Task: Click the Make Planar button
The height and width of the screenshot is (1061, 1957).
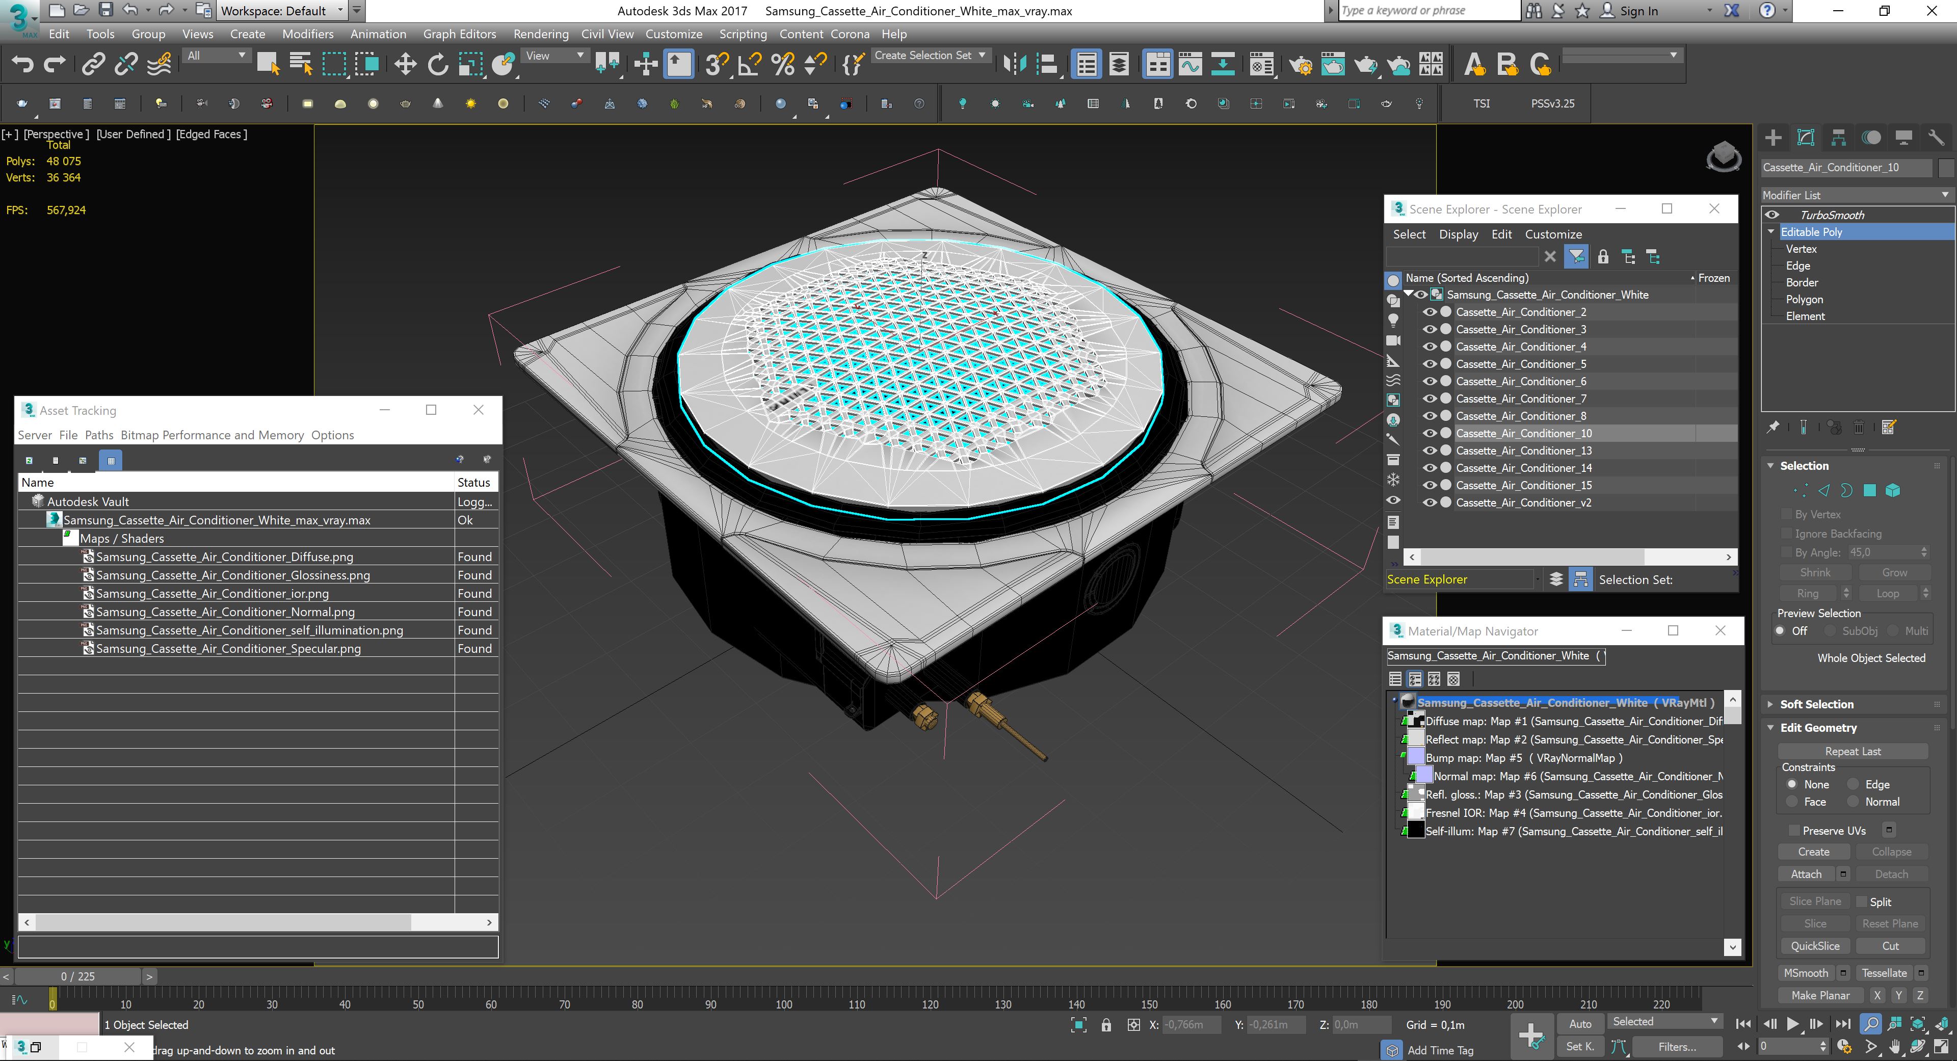Action: pos(1819,995)
